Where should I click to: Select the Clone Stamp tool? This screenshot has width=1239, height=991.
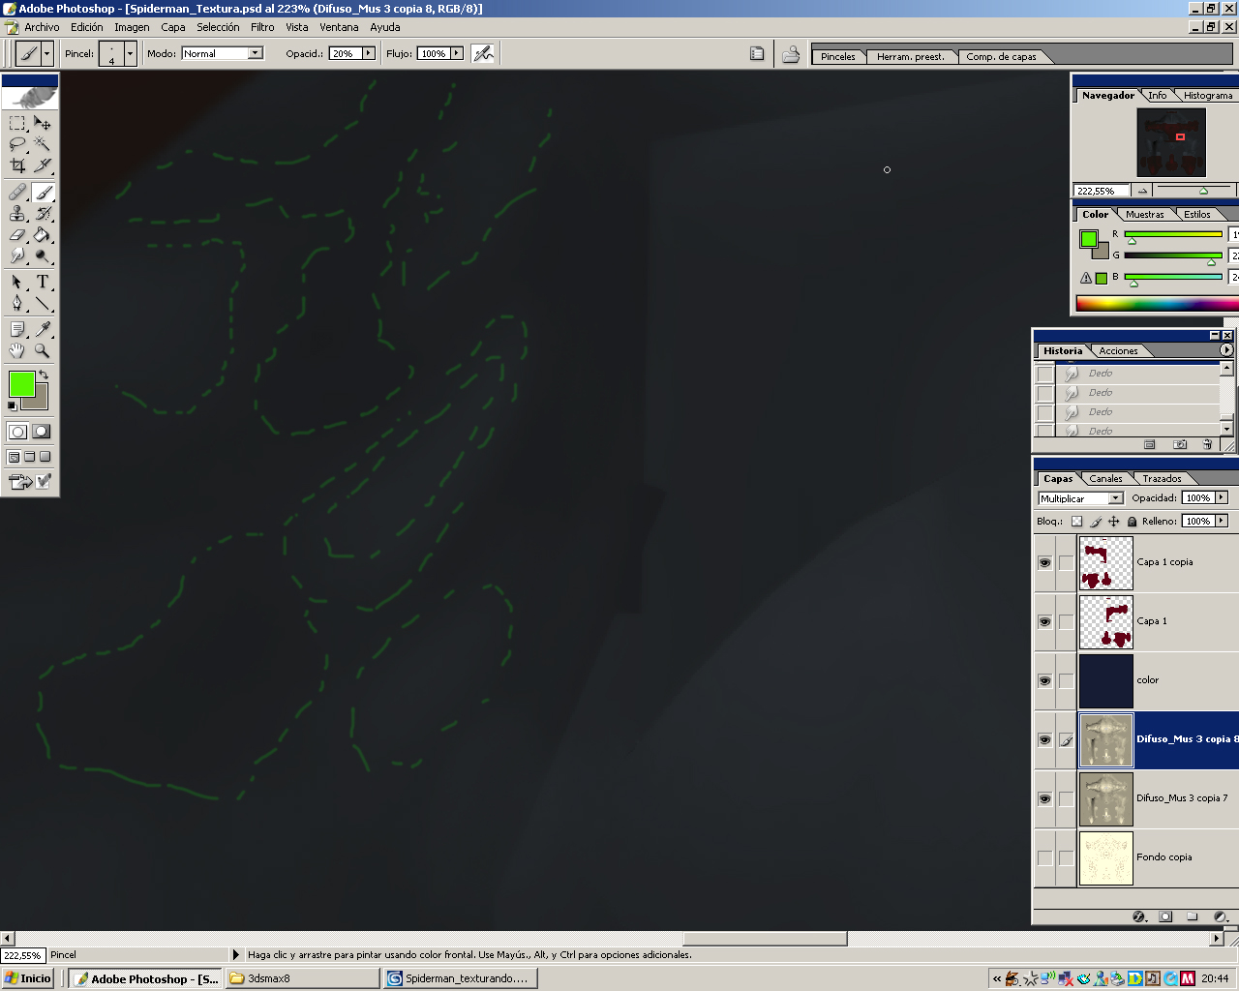click(x=17, y=214)
